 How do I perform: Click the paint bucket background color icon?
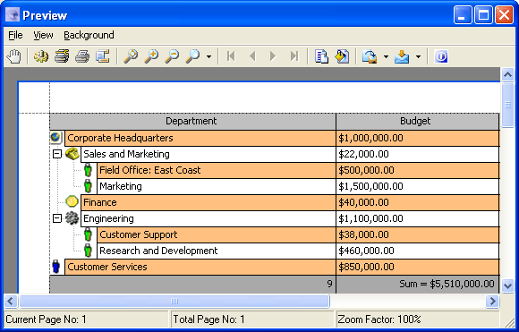(342, 56)
